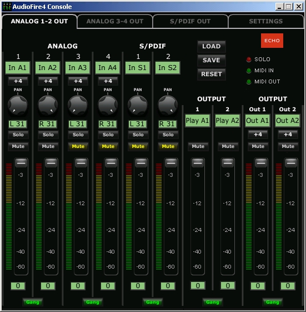The height and width of the screenshot is (312, 306).
Task: Toggle the +4 level on Out 1
Action: pyautogui.click(x=258, y=135)
